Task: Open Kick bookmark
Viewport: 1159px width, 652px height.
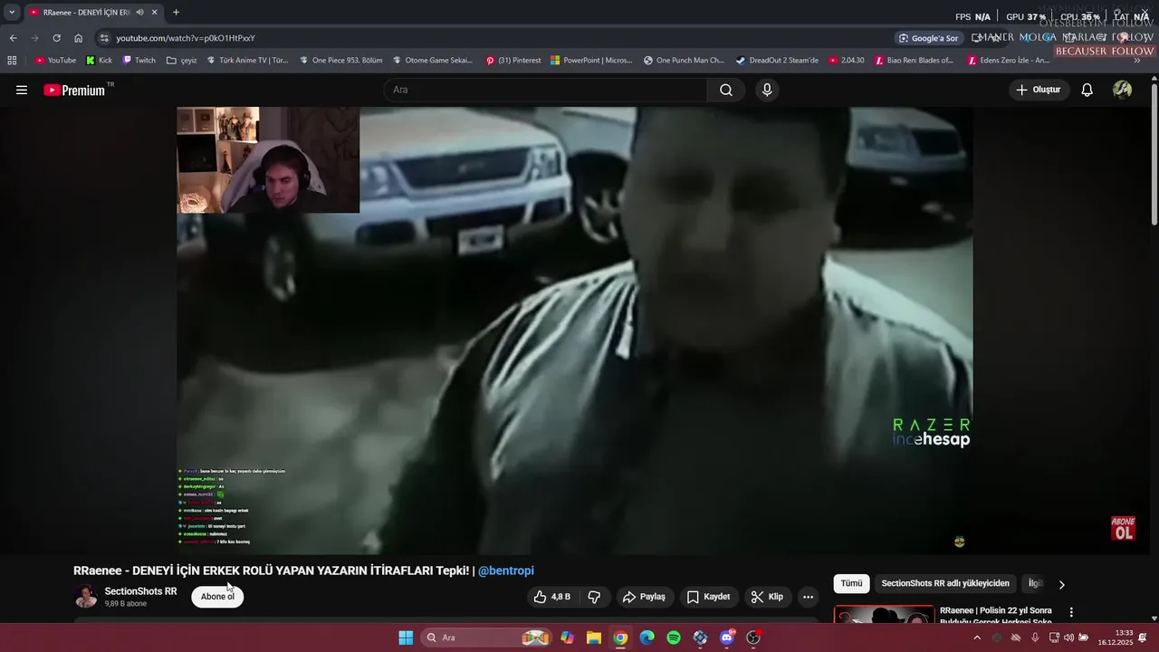Action: [x=99, y=61]
